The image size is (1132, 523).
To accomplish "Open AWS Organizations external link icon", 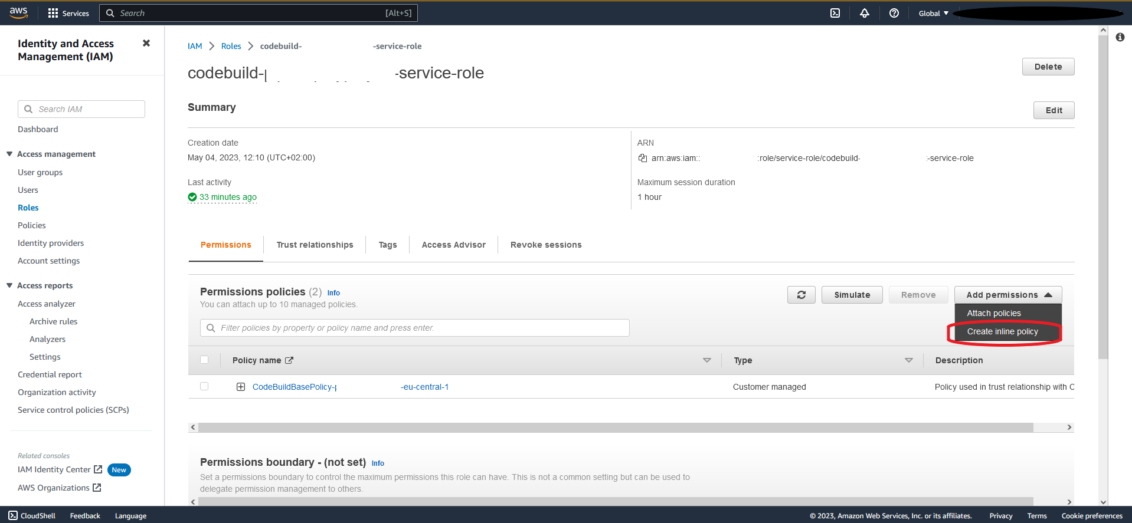I will 97,488.
